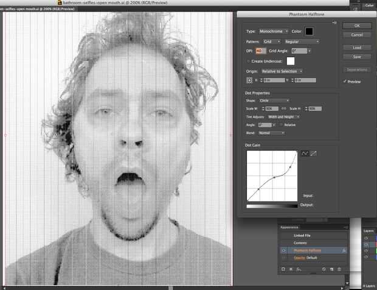Toggle eye icon of the topmost blue layer
Image resolution: width=377 pixels, height=290 pixels.
(366, 238)
